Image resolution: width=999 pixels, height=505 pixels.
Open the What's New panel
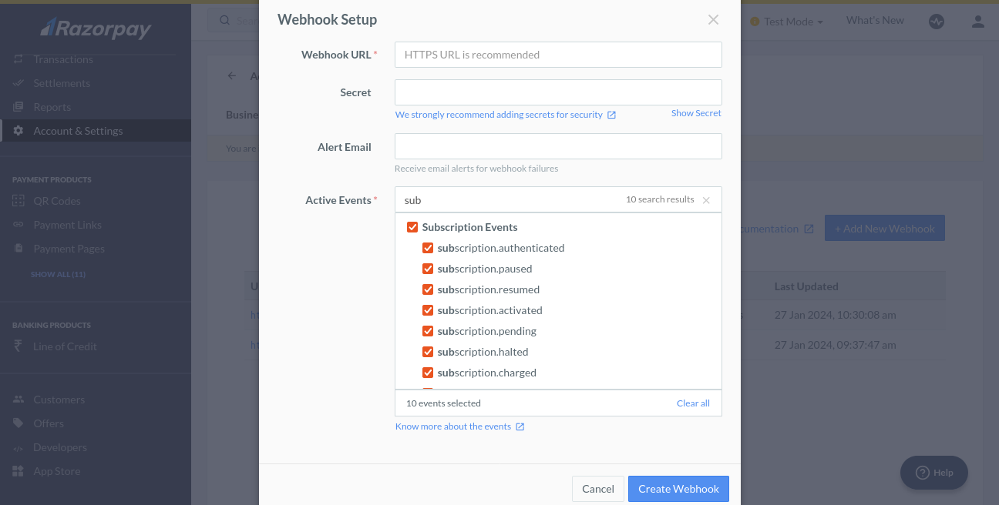point(874,19)
